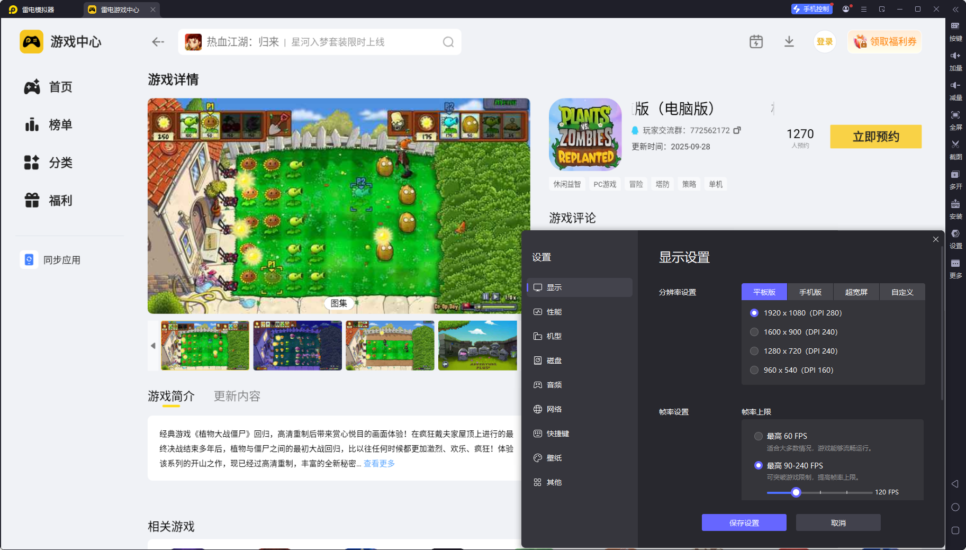The image size is (966, 550).
Task: Open 同步应用 sync apps
Action: pos(51,260)
